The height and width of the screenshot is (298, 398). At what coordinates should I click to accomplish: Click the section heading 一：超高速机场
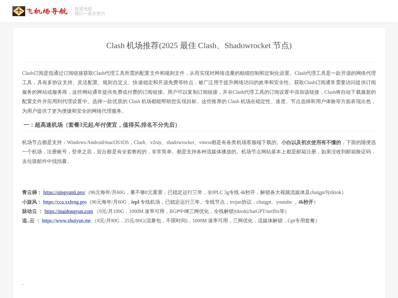102,125
